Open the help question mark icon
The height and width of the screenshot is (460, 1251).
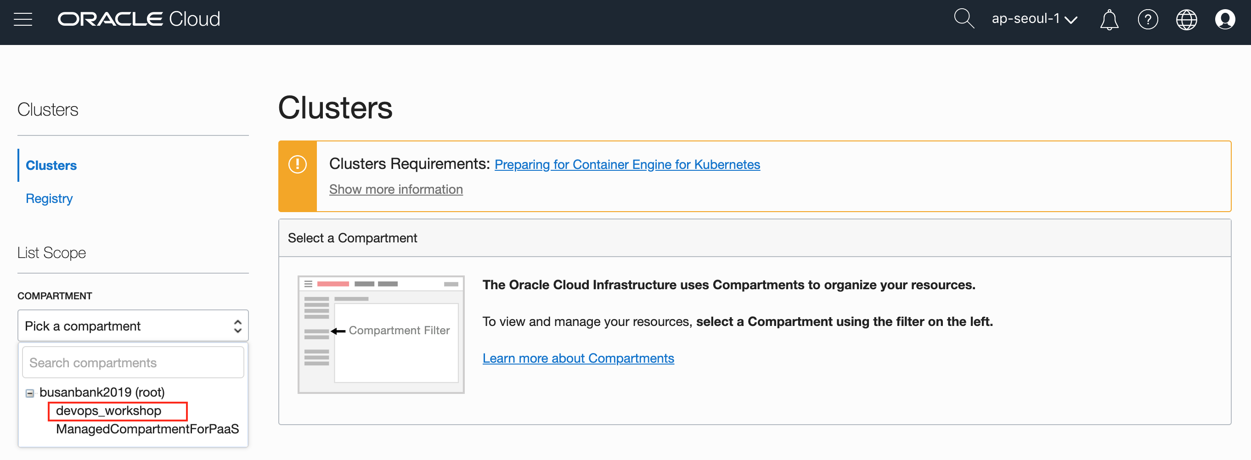[1148, 20]
